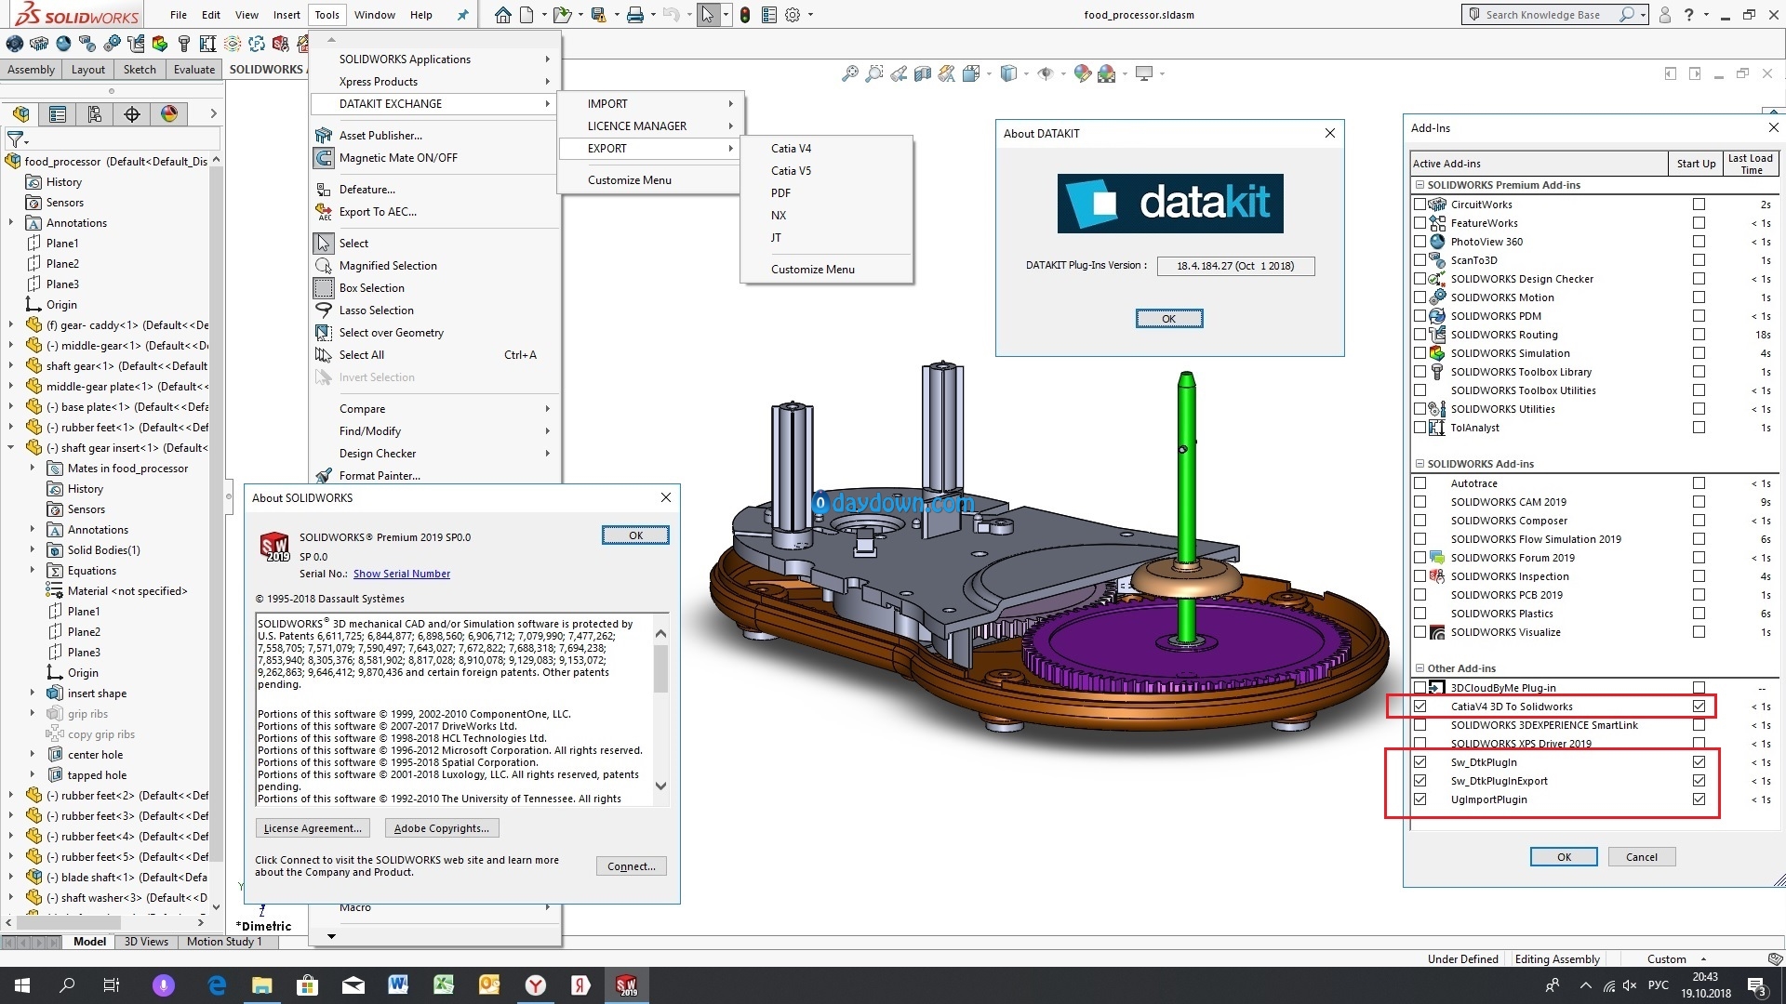Screen dimensions: 1786x1004
Task: Toggle the SOLIDWORKS Simulation Start Up checkbox
Action: (1699, 353)
